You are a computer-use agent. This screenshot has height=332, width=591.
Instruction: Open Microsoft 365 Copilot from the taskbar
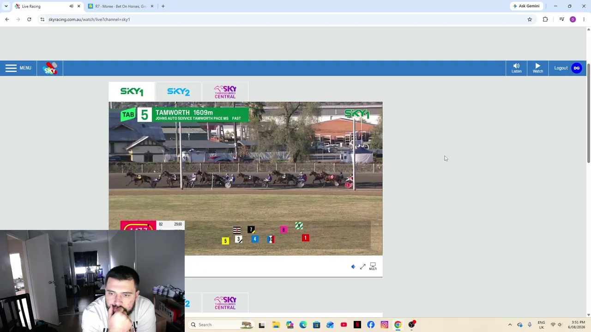[289, 325]
